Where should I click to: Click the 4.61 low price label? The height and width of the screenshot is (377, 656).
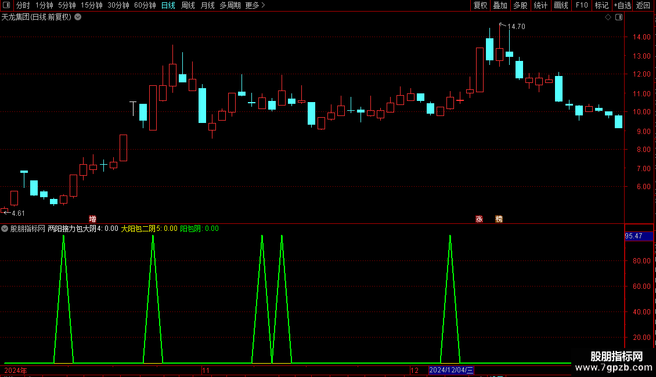click(x=18, y=213)
